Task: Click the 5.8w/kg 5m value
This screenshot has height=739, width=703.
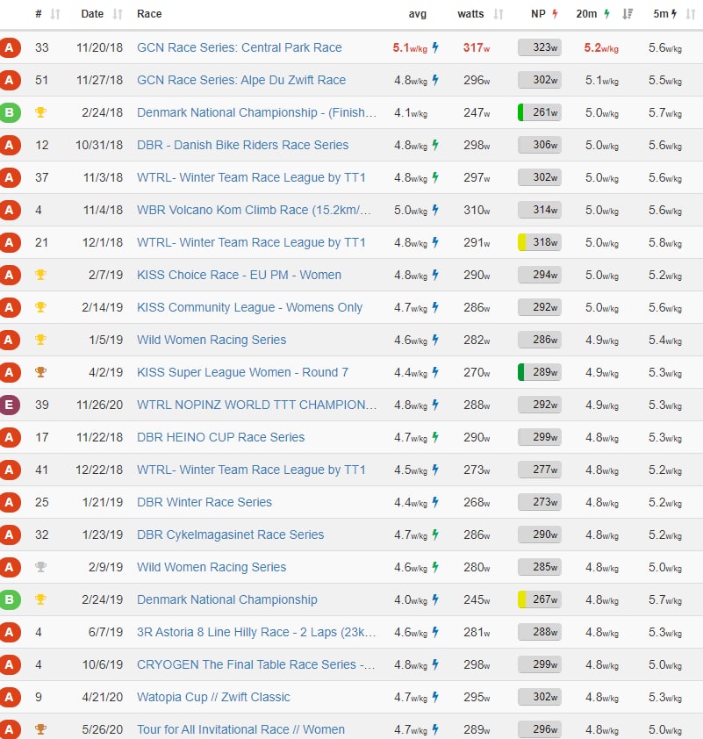Action: coord(665,243)
